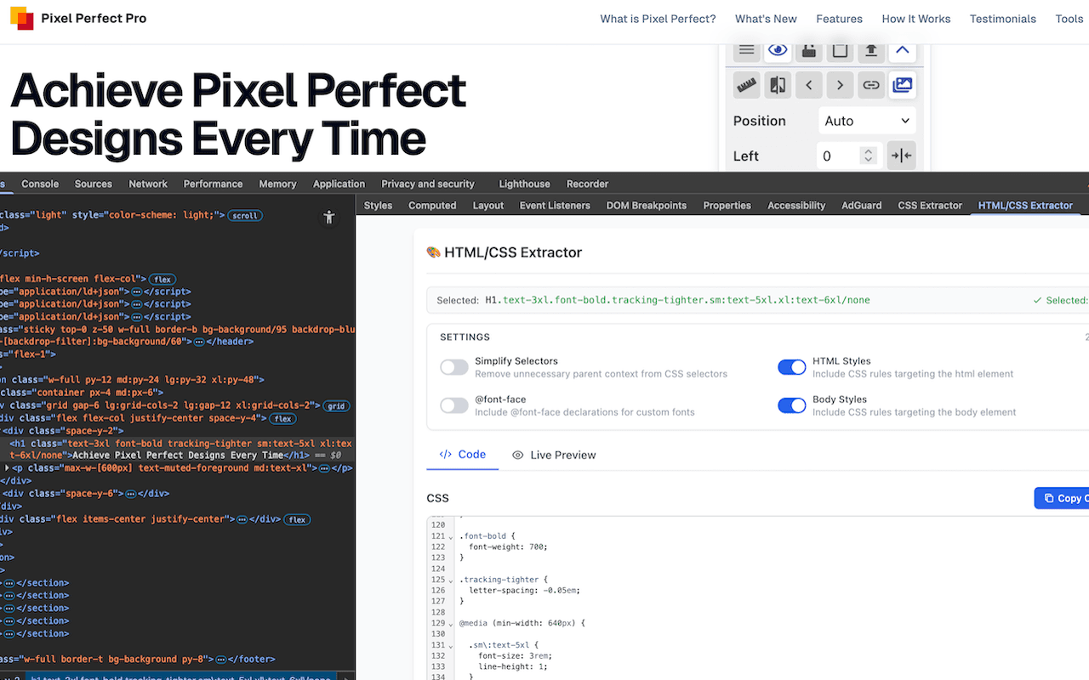Collapse .font-bold rule at line 121
Viewport: 1089px width, 680px height.
[x=451, y=537]
